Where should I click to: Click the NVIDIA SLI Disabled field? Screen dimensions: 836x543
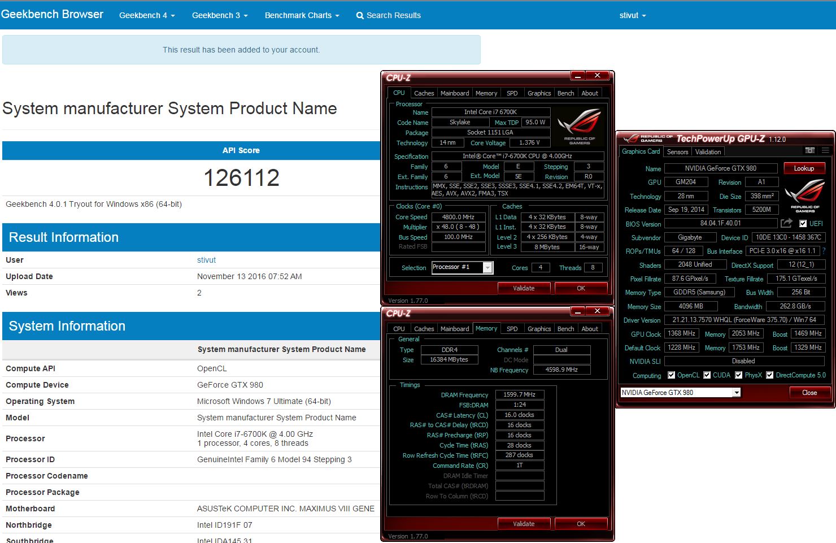click(x=744, y=361)
